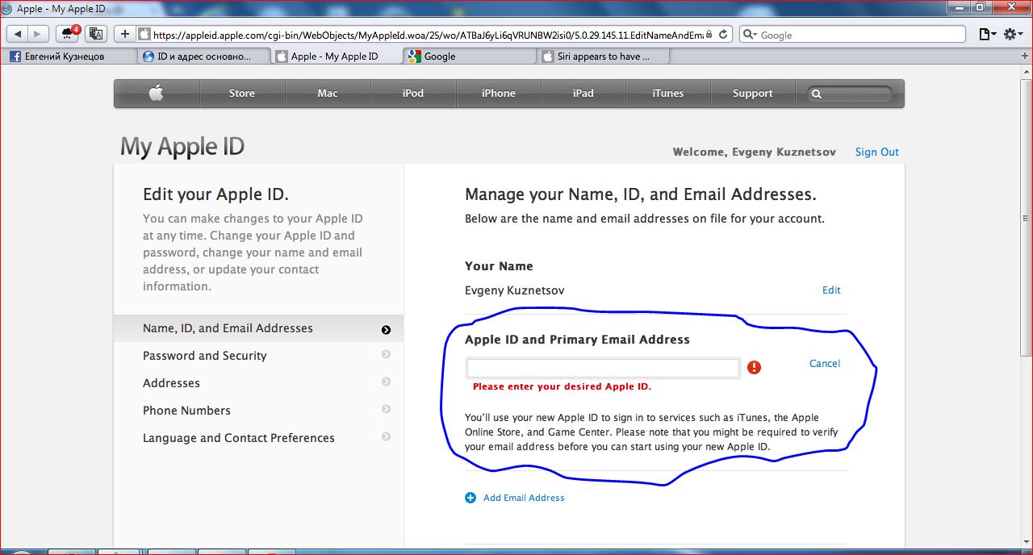Image resolution: width=1033 pixels, height=555 pixels.
Task: Click the red error exclamation icon
Action: (x=754, y=368)
